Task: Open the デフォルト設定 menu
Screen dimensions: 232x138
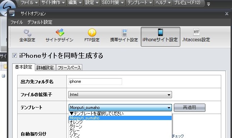Action: pyautogui.click(x=40, y=22)
